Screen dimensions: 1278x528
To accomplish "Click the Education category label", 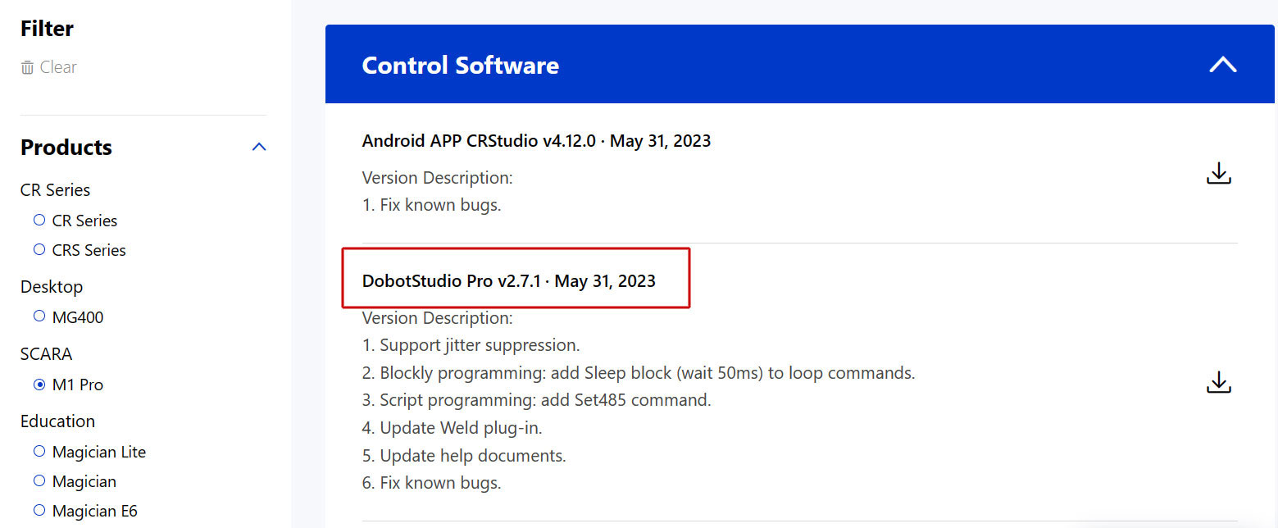I will click(x=57, y=421).
